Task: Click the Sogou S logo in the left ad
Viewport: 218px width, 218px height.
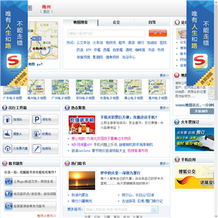Action: pyautogui.click(x=14, y=61)
